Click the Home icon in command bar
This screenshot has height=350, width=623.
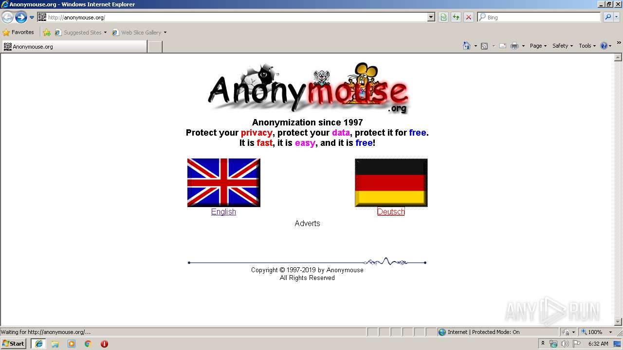click(467, 46)
